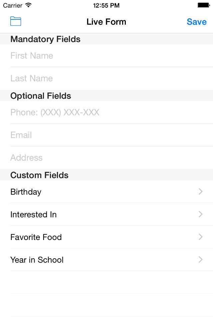Screen dimensions: 213x320
Task: Select the Email input field
Action: pos(106,135)
